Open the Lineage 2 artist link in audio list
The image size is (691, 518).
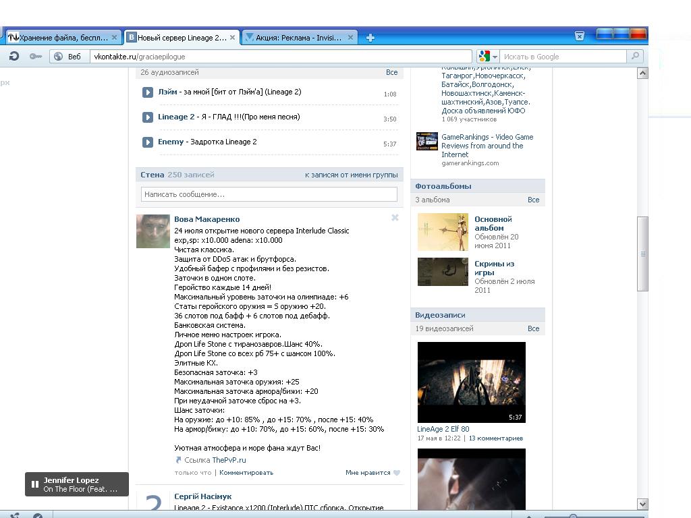[176, 117]
